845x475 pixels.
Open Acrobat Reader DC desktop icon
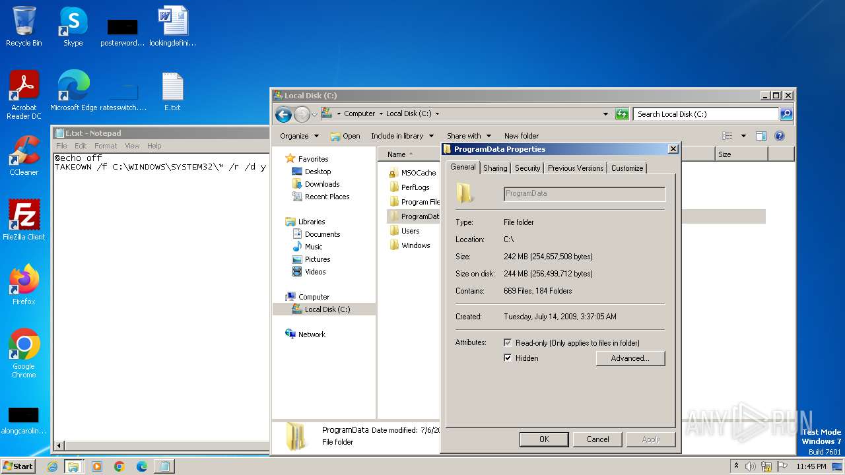(24, 95)
